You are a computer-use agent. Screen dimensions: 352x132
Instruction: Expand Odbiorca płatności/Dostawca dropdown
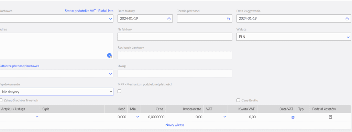pos(110,74)
